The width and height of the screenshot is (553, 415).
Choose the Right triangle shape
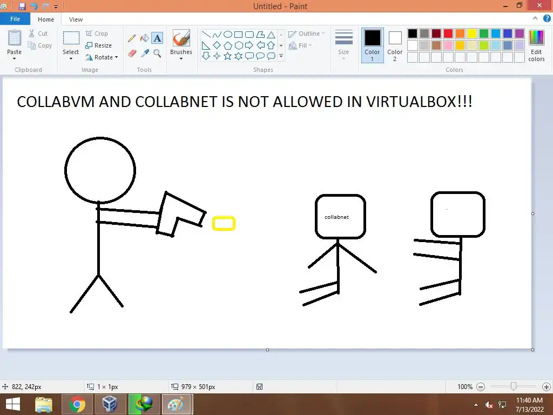(206, 45)
